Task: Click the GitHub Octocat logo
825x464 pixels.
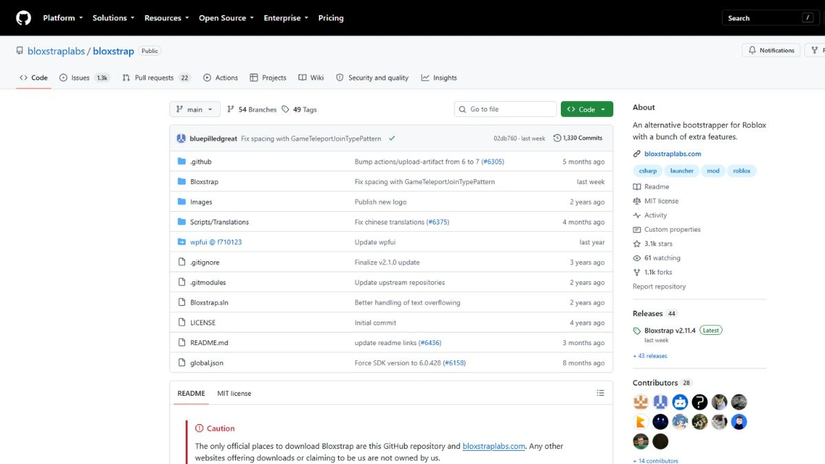Action: tap(23, 18)
